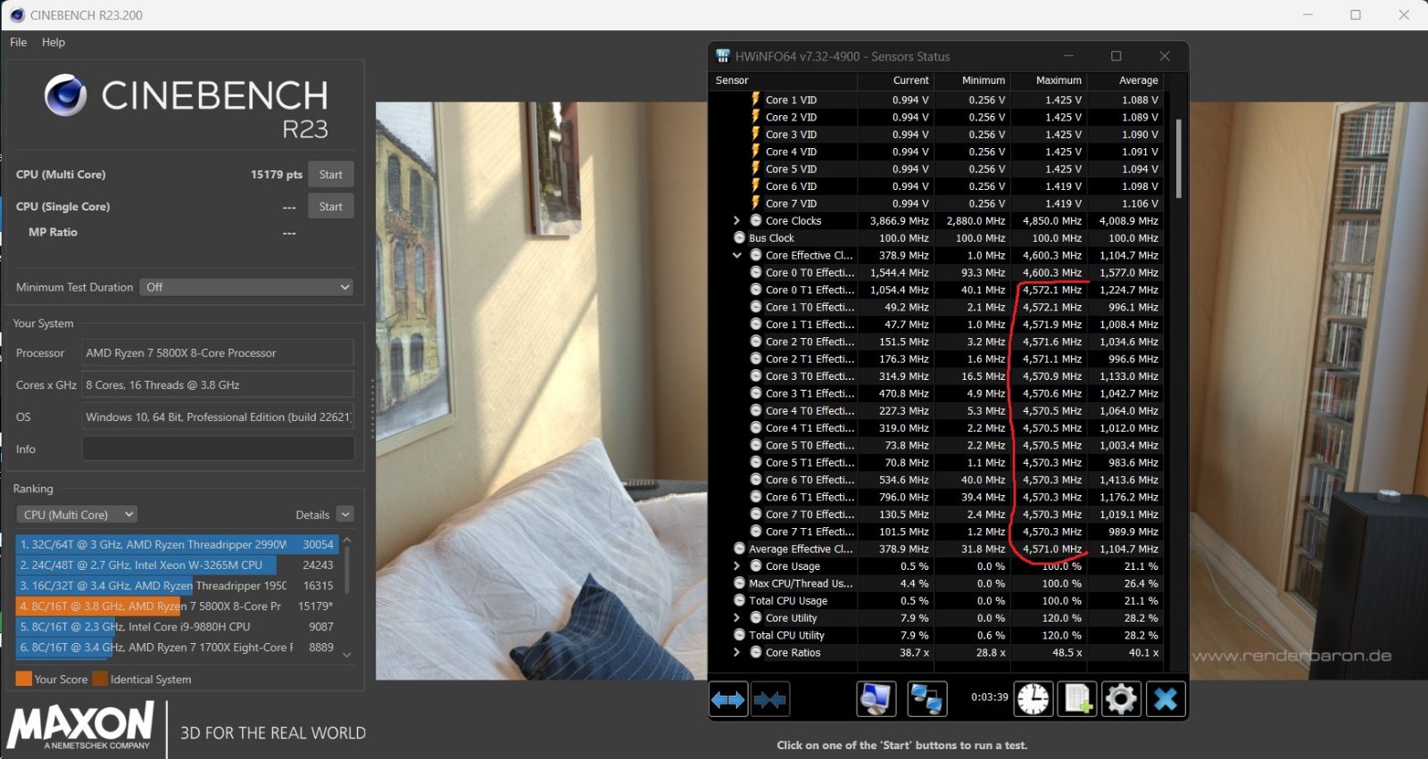The width and height of the screenshot is (1428, 759).
Task: Click the brown Identical System swatch
Action: pos(100,679)
